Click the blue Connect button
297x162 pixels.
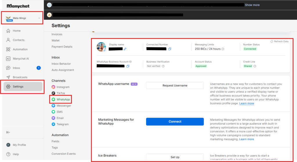[175, 122]
